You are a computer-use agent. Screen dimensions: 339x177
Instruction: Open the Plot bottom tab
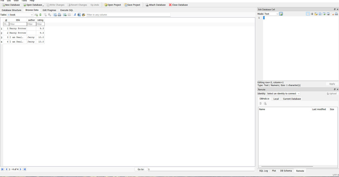point(274,171)
